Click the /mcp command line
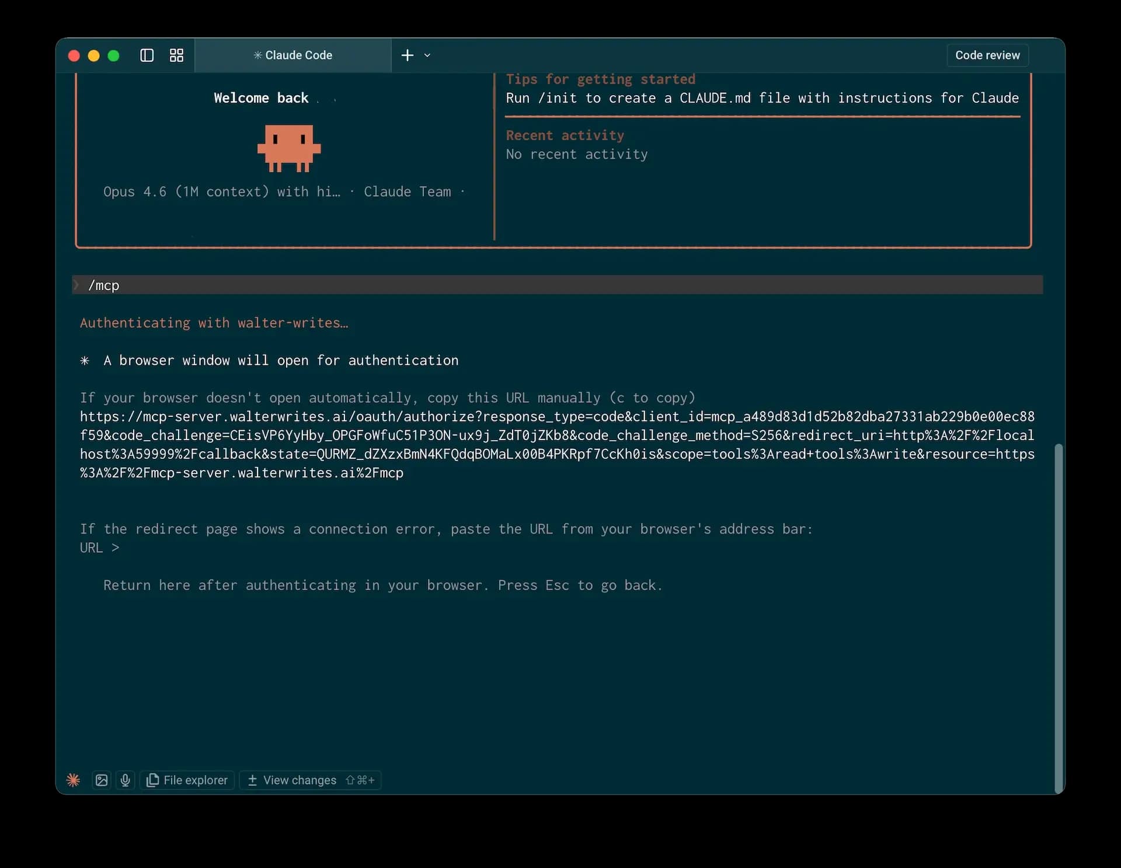1121x868 pixels. tap(558, 285)
